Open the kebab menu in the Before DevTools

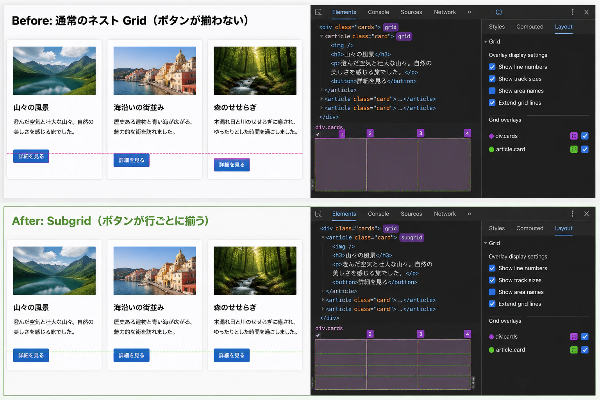coord(573,12)
